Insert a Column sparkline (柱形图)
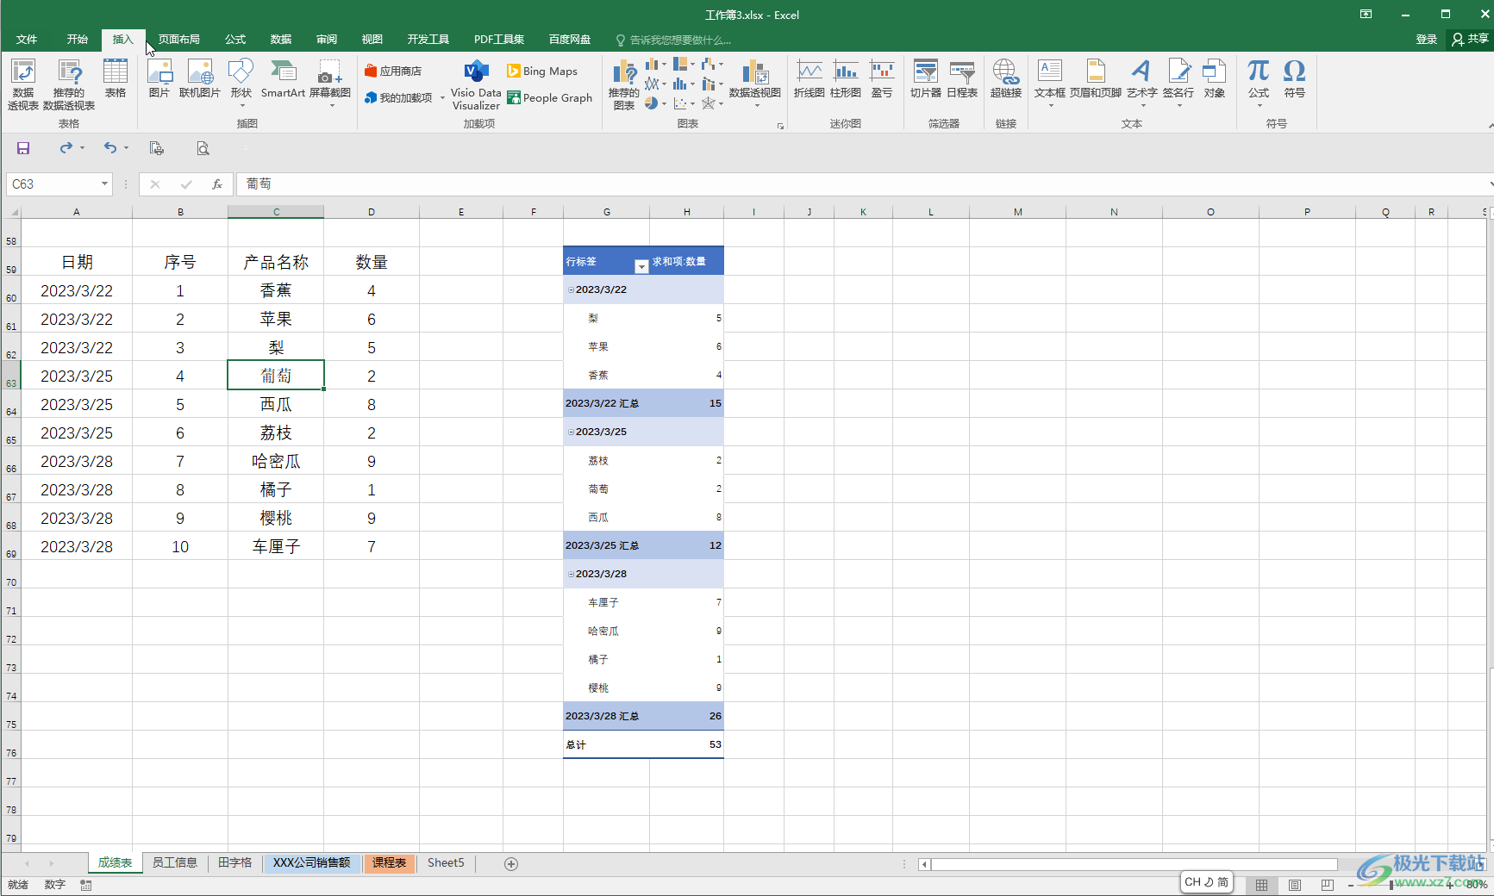The image size is (1494, 896). coord(846,78)
